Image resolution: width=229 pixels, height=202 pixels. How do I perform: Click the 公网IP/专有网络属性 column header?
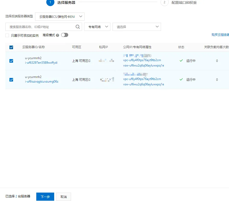(137, 47)
